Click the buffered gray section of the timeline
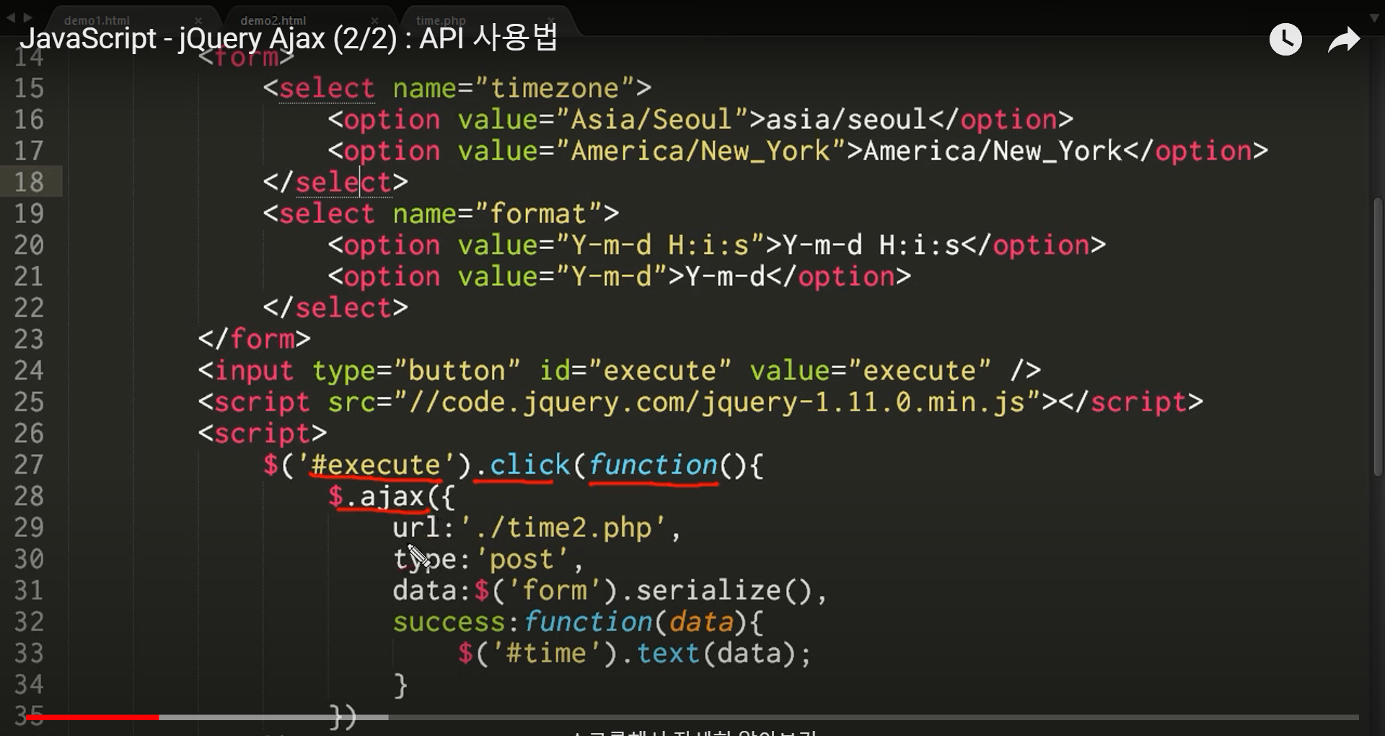Screen dimensions: 1385x736 (274, 717)
